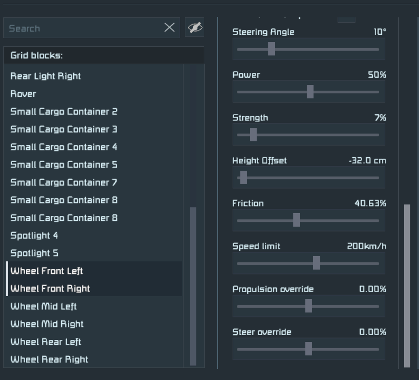Click the Friction slider track
Screen dimensions: 419x380
click(337, 220)
